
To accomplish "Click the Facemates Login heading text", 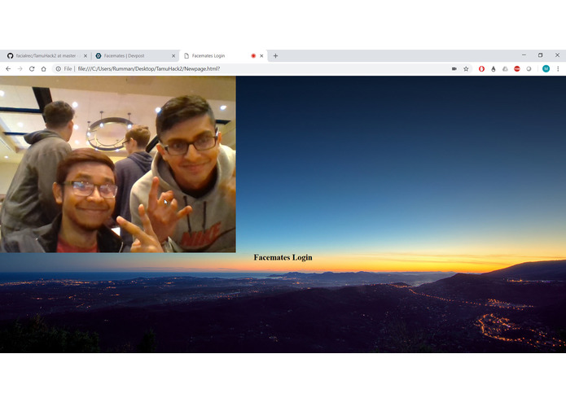I will 283,257.
